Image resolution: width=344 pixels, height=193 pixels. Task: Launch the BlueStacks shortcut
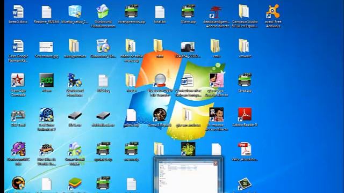[x=75, y=184]
